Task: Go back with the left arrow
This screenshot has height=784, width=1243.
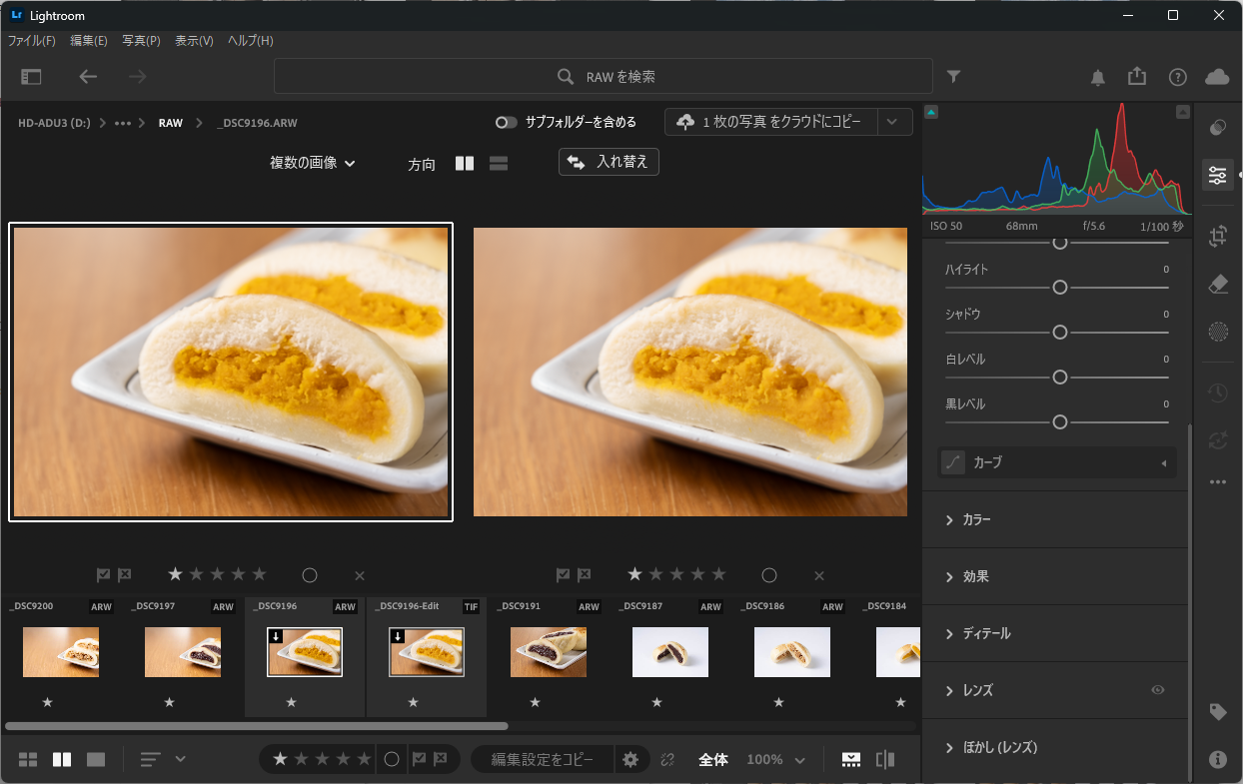Action: click(88, 76)
